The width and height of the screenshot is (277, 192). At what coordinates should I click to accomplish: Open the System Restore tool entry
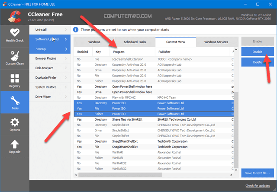tap(50, 87)
